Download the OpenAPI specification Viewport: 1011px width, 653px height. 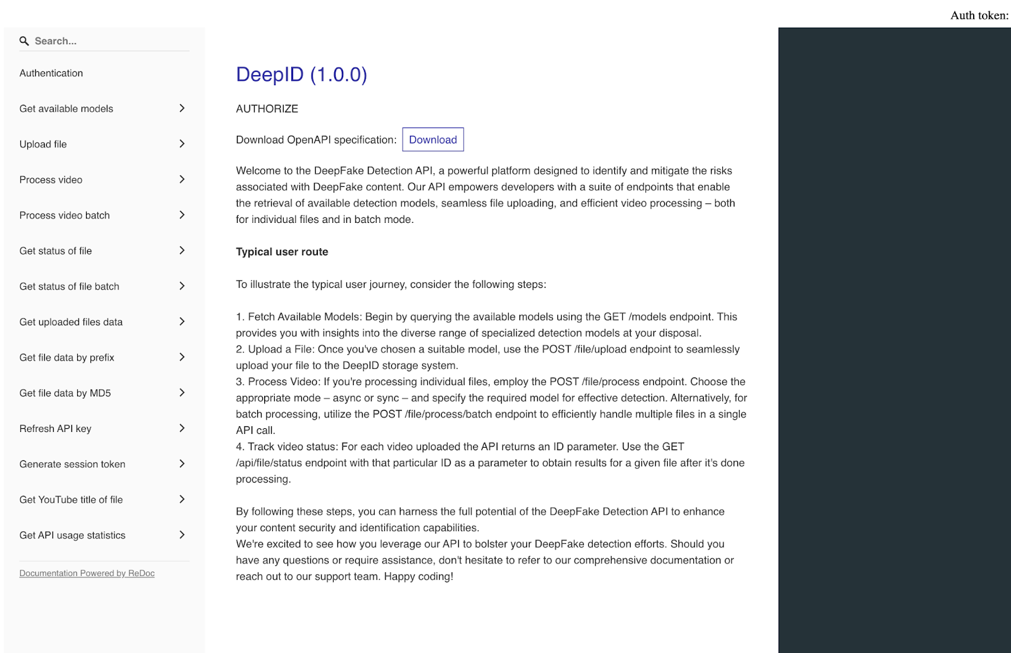[433, 140]
